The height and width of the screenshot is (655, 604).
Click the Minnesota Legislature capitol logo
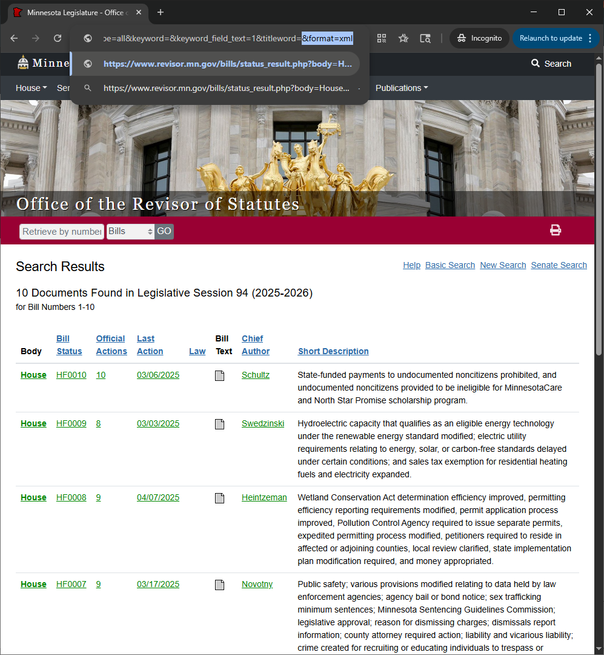(23, 63)
